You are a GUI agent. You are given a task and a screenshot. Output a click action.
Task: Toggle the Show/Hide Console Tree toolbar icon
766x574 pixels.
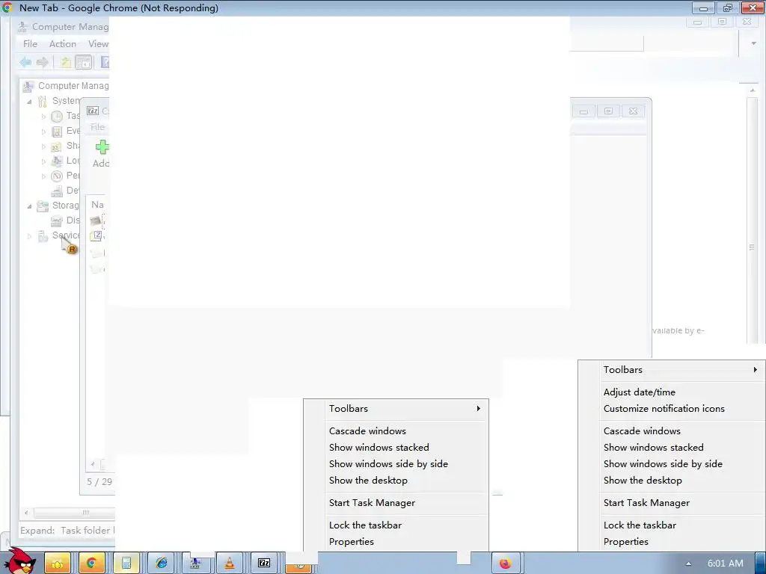84,62
